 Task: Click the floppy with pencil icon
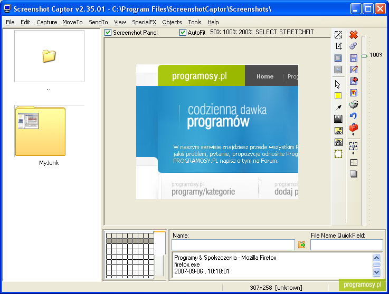(354, 70)
